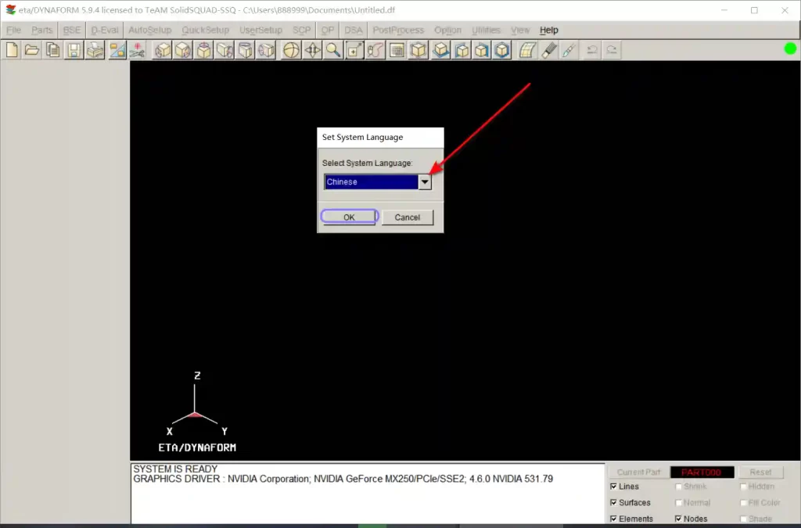Click the Open folder toolbar icon
The height and width of the screenshot is (528, 801).
(x=32, y=50)
